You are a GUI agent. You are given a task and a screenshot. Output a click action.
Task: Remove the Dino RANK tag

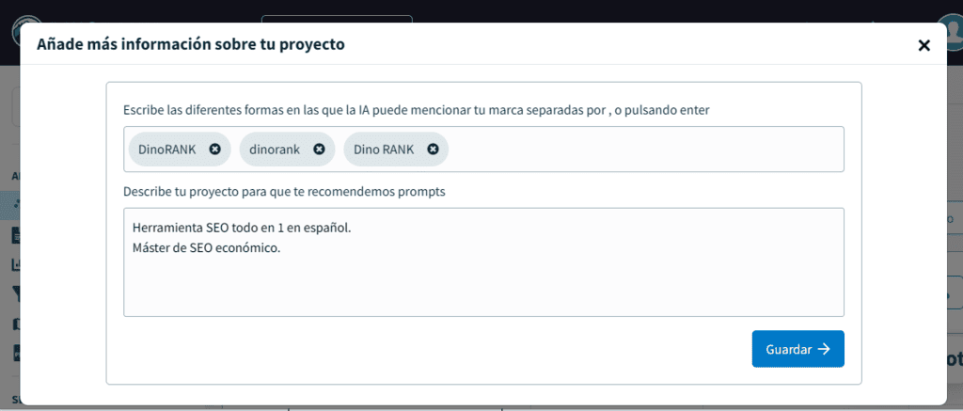tap(433, 150)
